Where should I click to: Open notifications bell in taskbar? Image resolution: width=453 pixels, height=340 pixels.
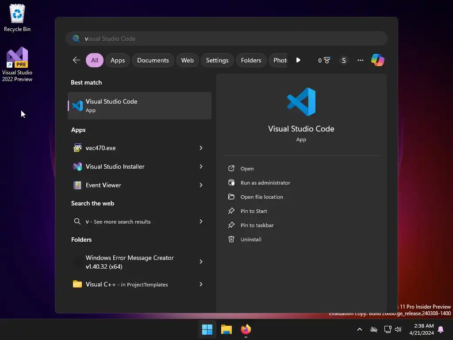pos(441,329)
